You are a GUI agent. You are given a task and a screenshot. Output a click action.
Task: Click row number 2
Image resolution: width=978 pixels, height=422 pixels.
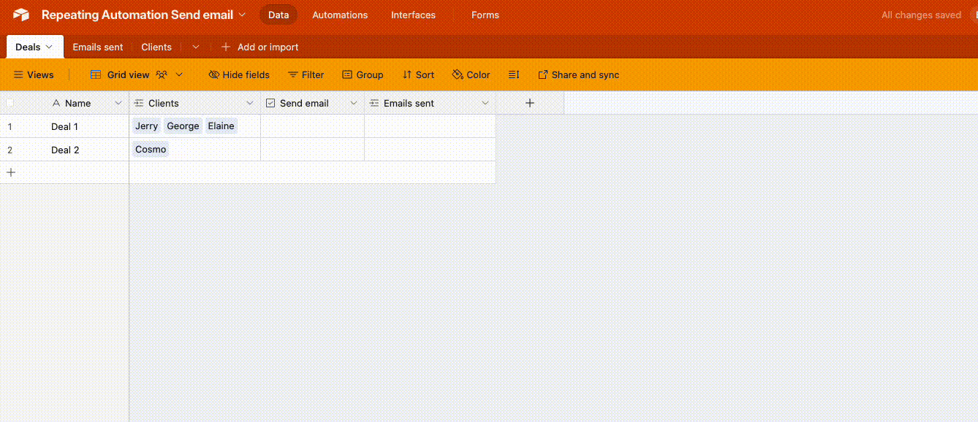point(10,150)
